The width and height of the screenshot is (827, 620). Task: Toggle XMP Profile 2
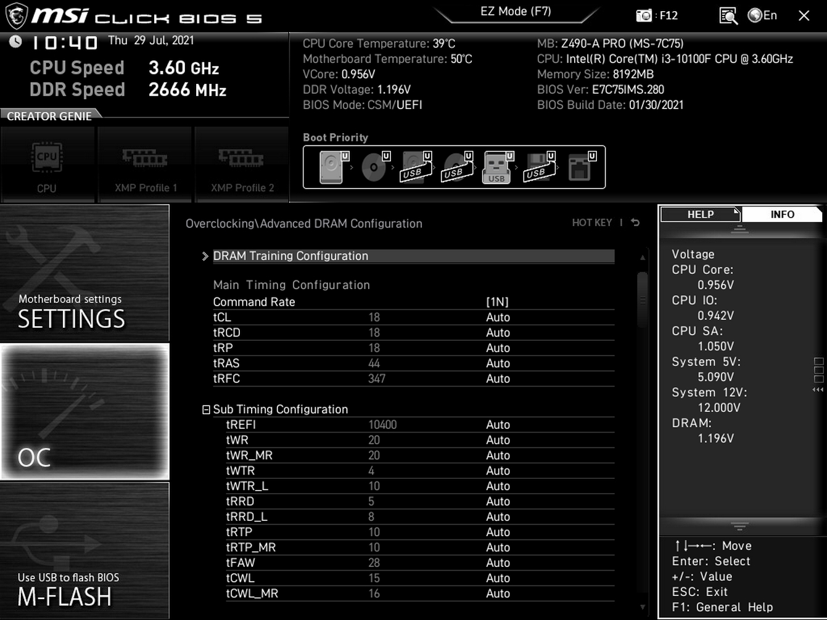click(x=242, y=165)
